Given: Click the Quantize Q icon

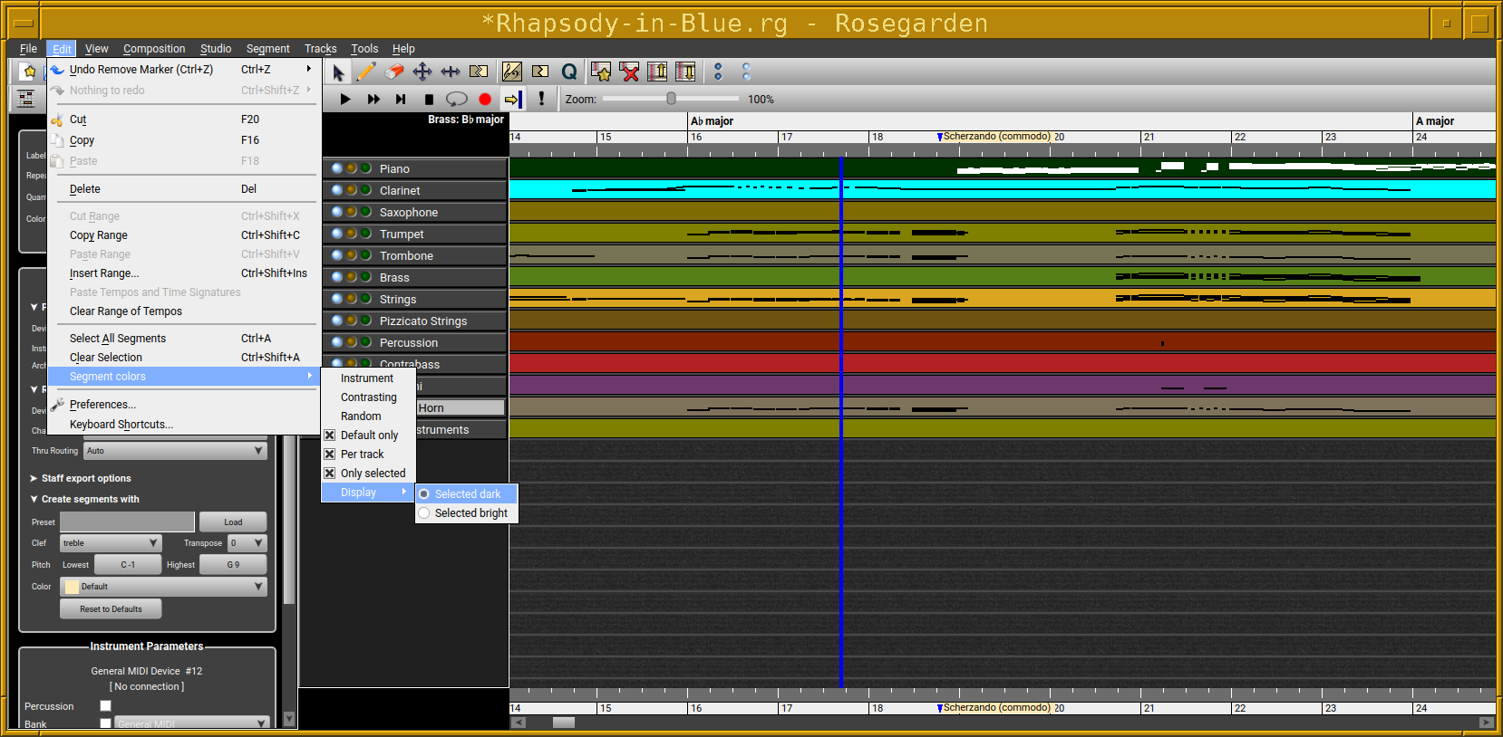Looking at the screenshot, I should [x=569, y=72].
